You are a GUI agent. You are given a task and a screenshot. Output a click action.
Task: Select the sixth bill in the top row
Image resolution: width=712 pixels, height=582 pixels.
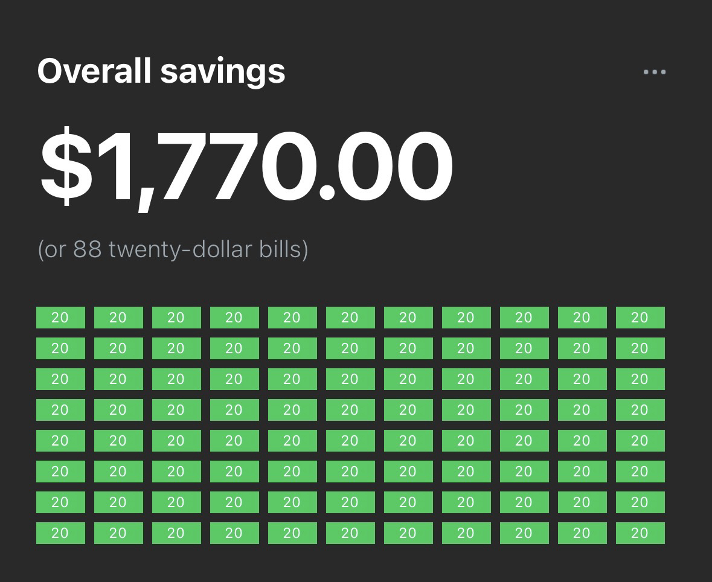click(350, 318)
